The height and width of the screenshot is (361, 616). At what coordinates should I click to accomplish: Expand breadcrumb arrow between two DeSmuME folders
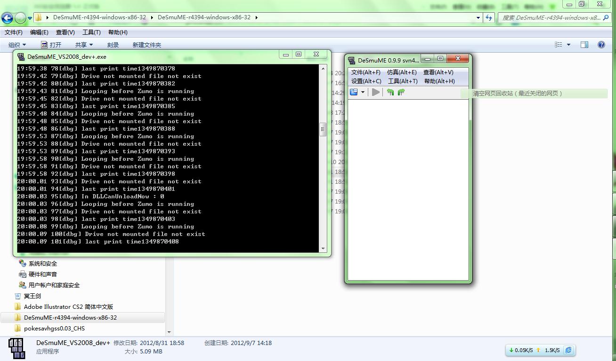(x=152, y=17)
